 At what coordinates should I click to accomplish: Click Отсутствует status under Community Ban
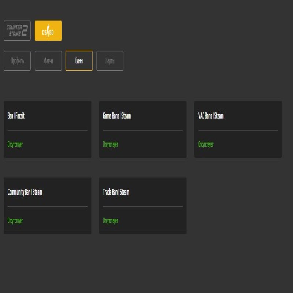[x=15, y=220]
